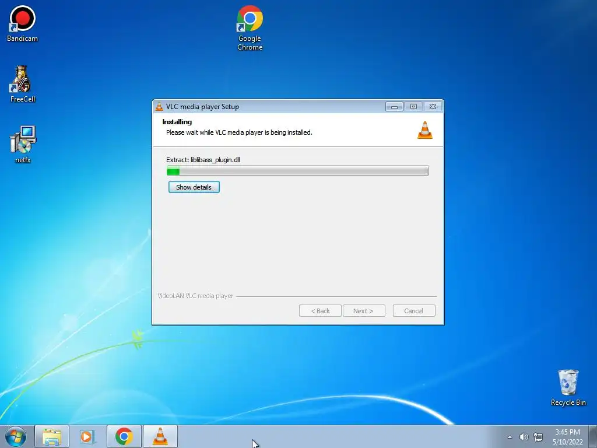This screenshot has width=597, height=448.
Task: Open the network tray icon
Action: 538,437
